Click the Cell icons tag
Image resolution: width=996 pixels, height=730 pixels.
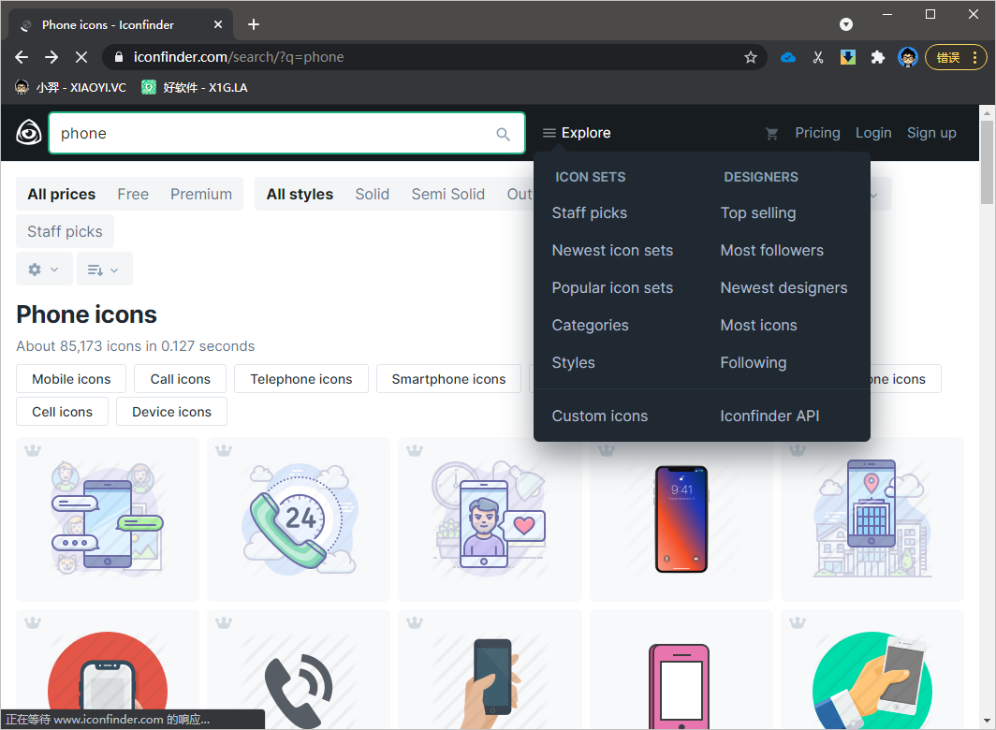[x=62, y=412]
